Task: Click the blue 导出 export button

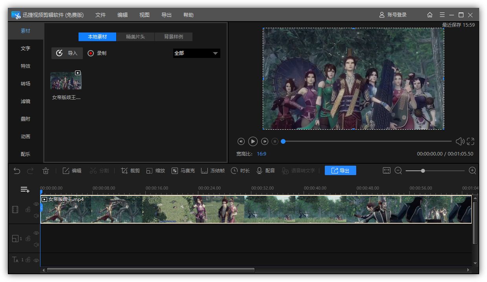Action: pyautogui.click(x=341, y=170)
